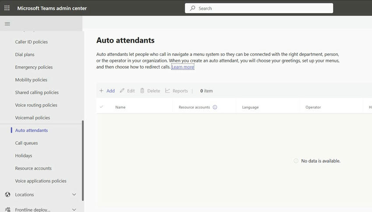This screenshot has width=372, height=212.
Task: Open Shared calling policies
Action: click(37, 92)
